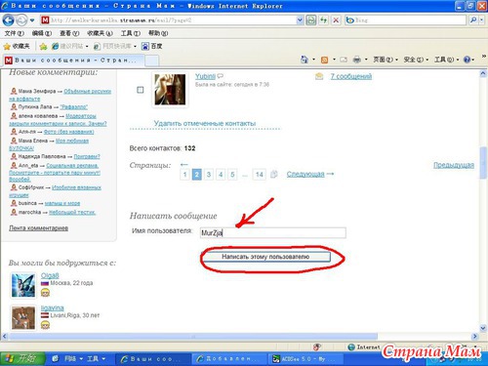Screen dimensions: 488x366
Task: Open the 查看 (View) menu
Action: click(69, 33)
